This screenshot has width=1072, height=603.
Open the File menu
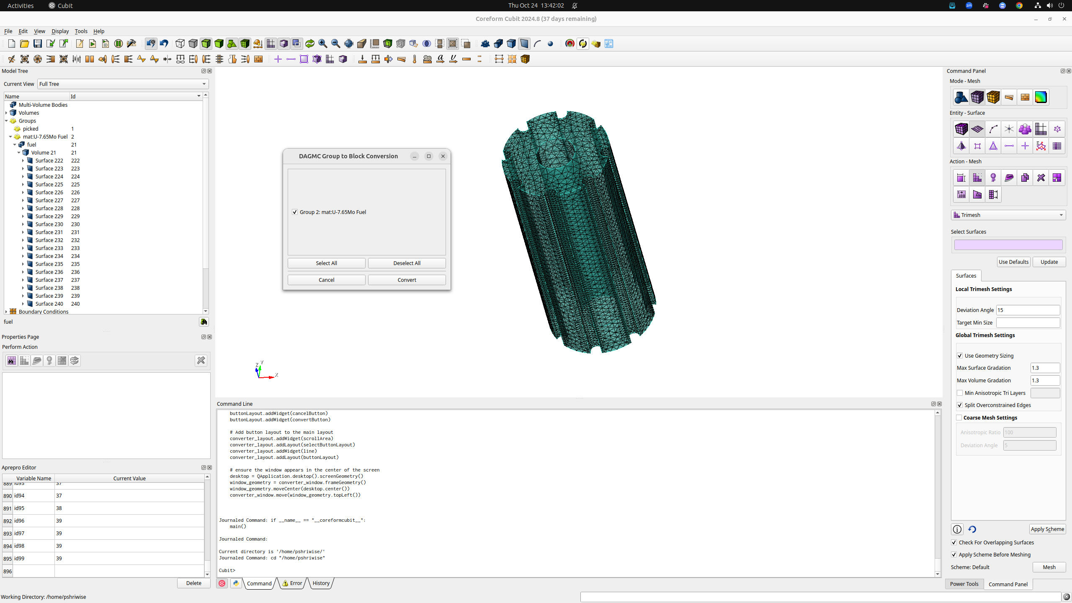pyautogui.click(x=8, y=31)
